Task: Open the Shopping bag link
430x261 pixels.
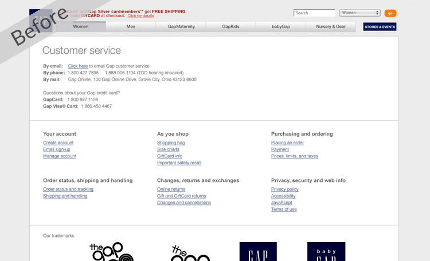Action: (x=171, y=143)
